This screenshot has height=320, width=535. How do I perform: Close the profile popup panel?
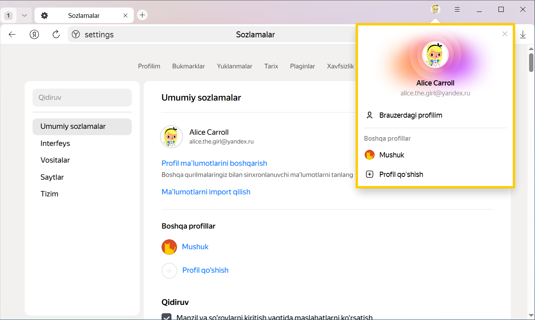(x=505, y=34)
